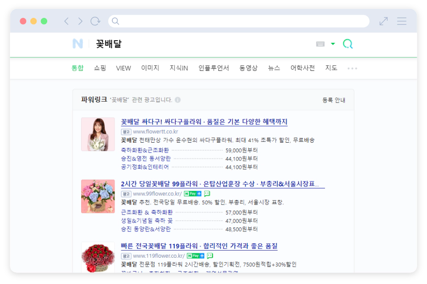The width and height of the screenshot is (427, 284).
Task: Click the browser forward arrow
Action: click(80, 21)
